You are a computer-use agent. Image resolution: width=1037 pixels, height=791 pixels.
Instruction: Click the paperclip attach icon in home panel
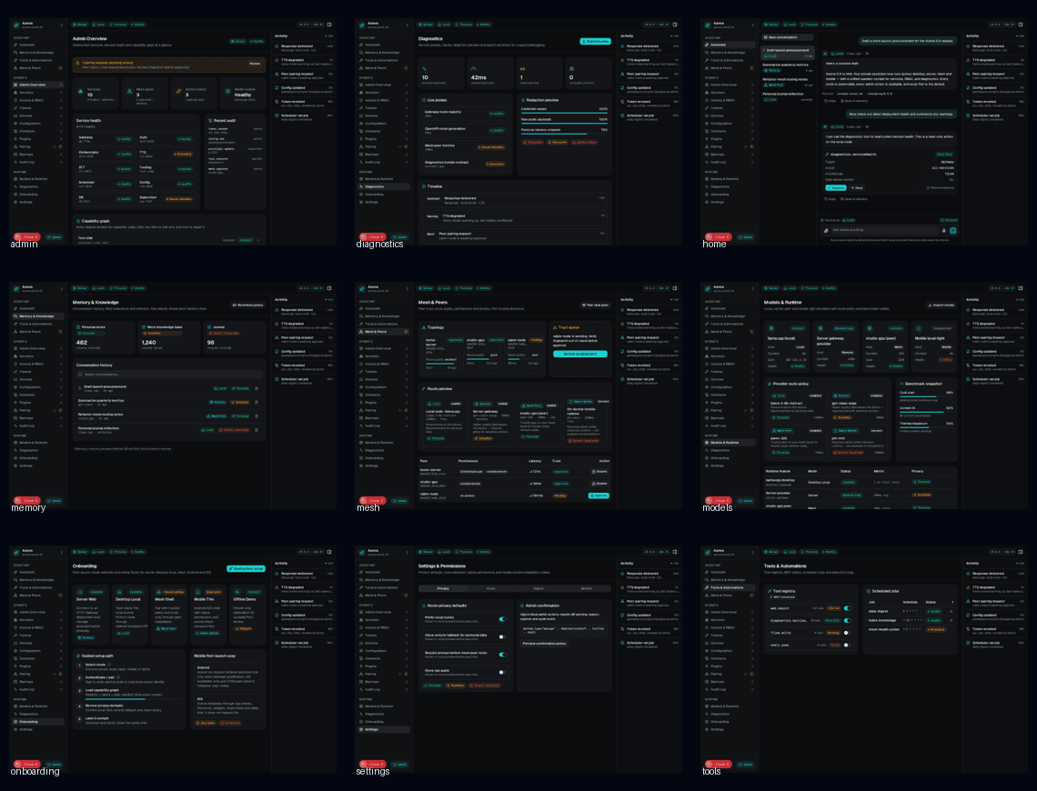pos(826,231)
